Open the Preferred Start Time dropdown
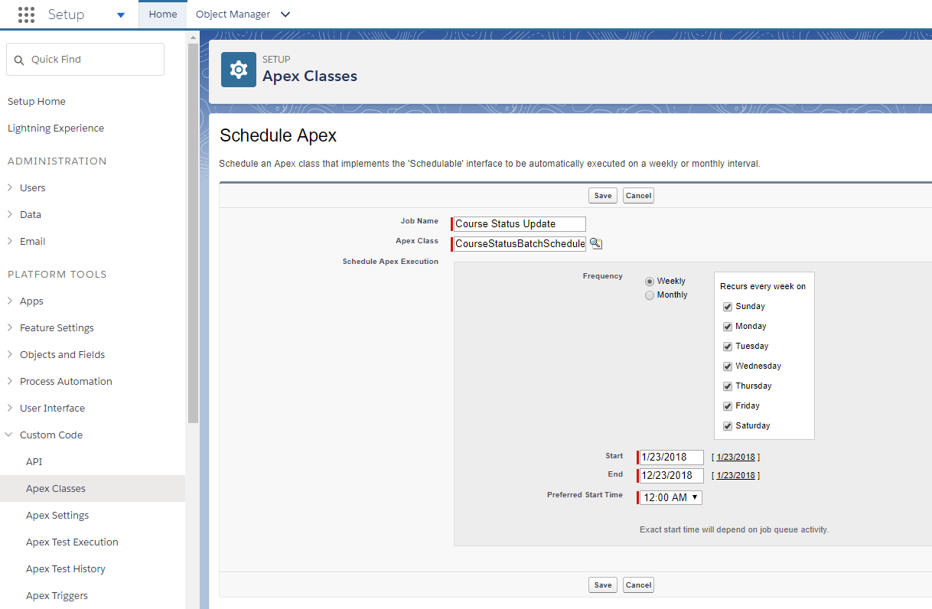The width and height of the screenshot is (932, 609). pyautogui.click(x=671, y=497)
